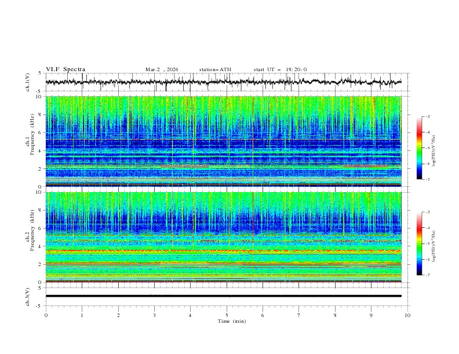Click time axis tick label "1"
The height and width of the screenshot is (354, 459).
pyautogui.click(x=82, y=315)
